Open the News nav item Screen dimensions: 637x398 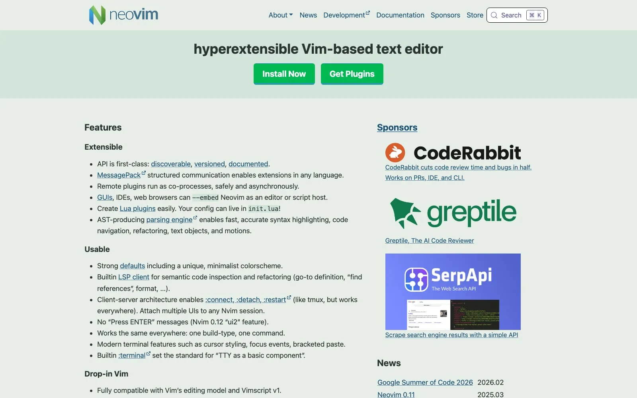pos(308,15)
